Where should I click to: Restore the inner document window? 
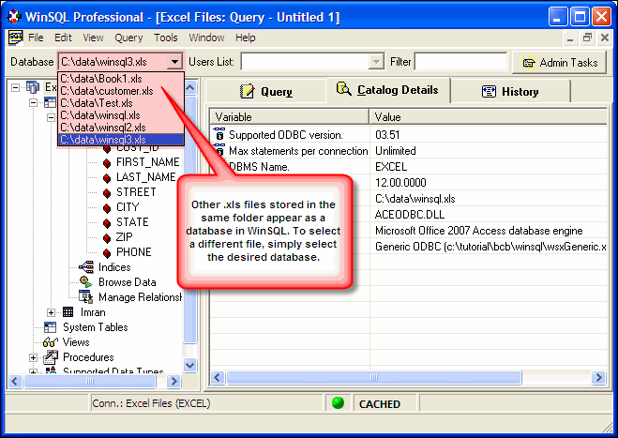pos(587,38)
